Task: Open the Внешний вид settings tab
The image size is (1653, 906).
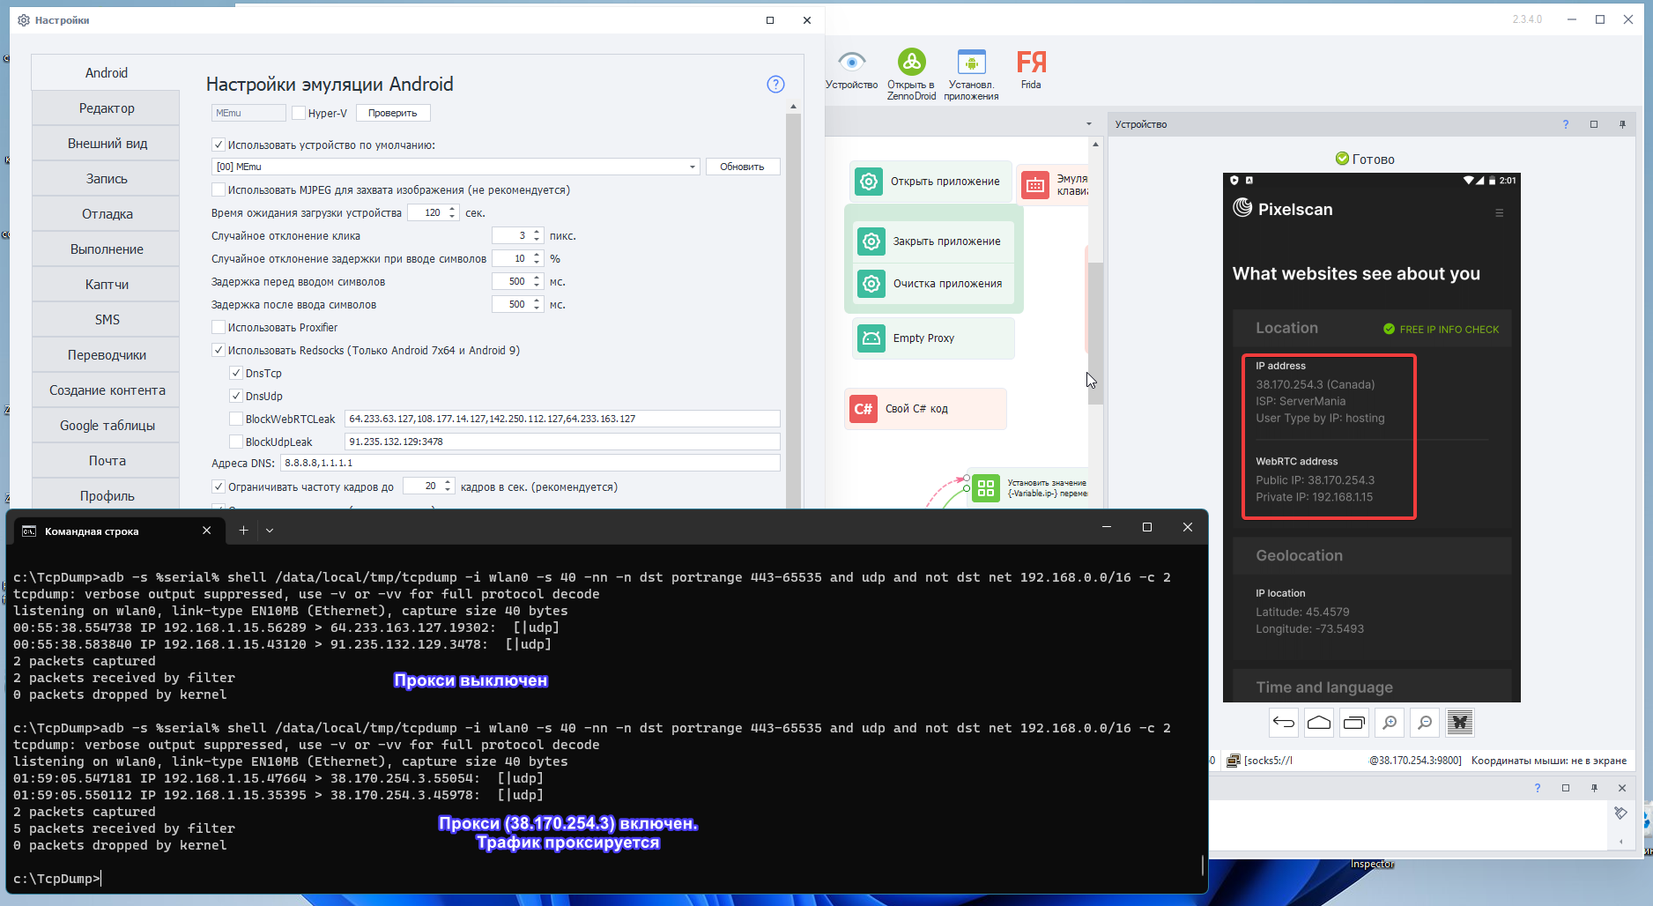Action: click(106, 144)
